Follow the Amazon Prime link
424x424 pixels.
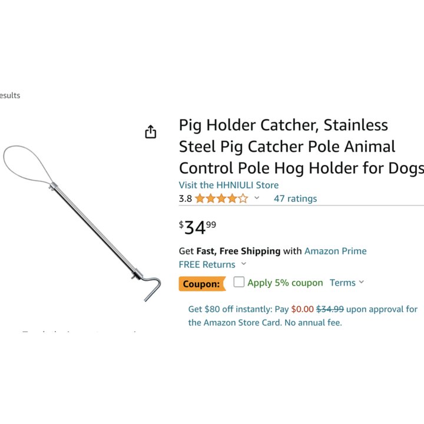tap(335, 251)
